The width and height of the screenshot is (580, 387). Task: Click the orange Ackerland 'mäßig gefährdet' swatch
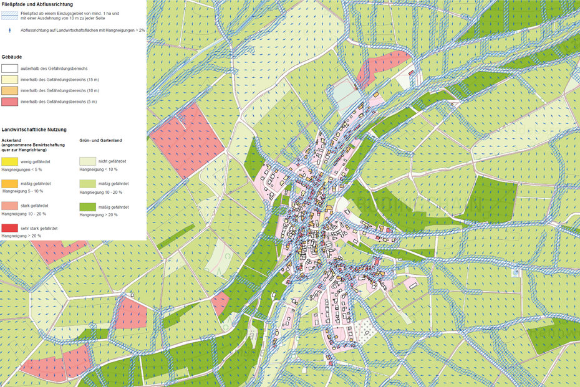(9, 184)
